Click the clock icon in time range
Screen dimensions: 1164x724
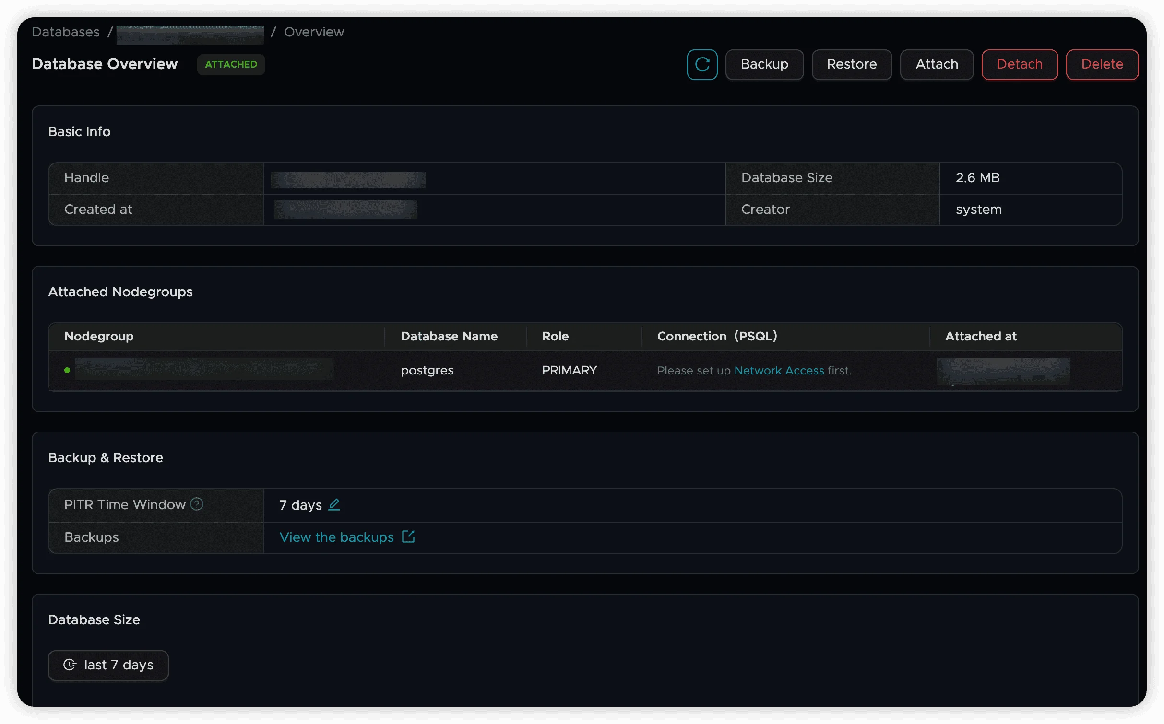(x=70, y=665)
